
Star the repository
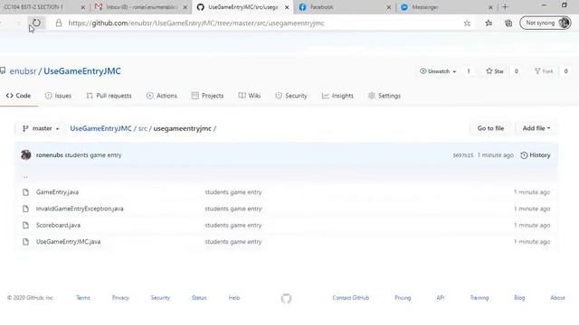495,71
